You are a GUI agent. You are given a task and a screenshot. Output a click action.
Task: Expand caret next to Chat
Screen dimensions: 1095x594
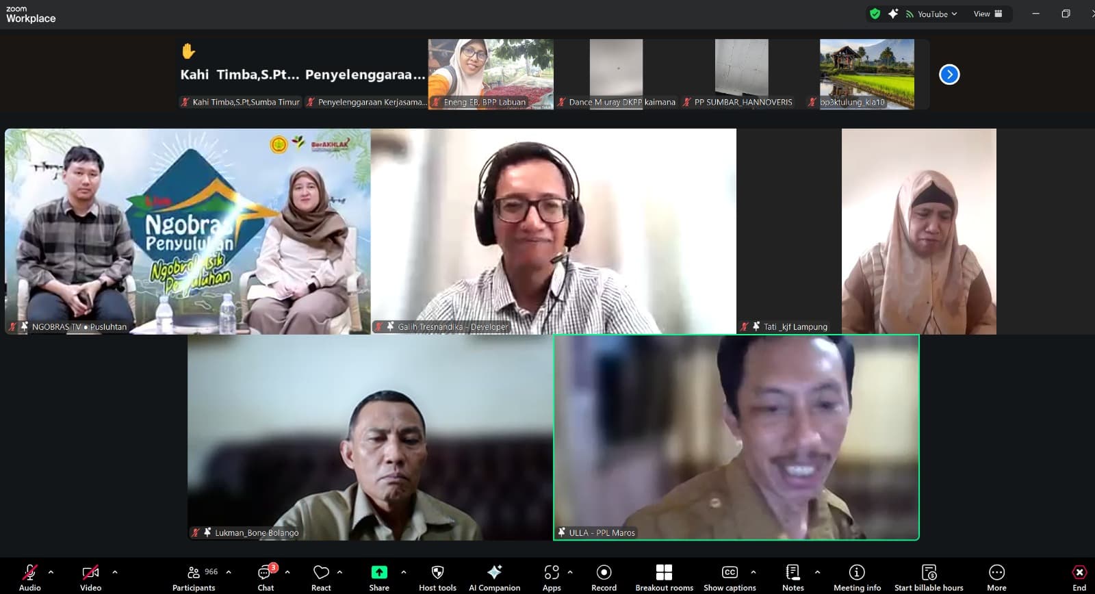[x=287, y=572]
